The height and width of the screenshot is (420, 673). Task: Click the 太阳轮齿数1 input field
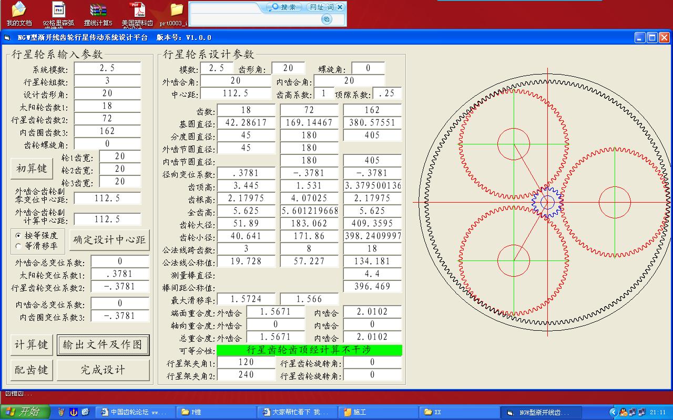tap(107, 106)
